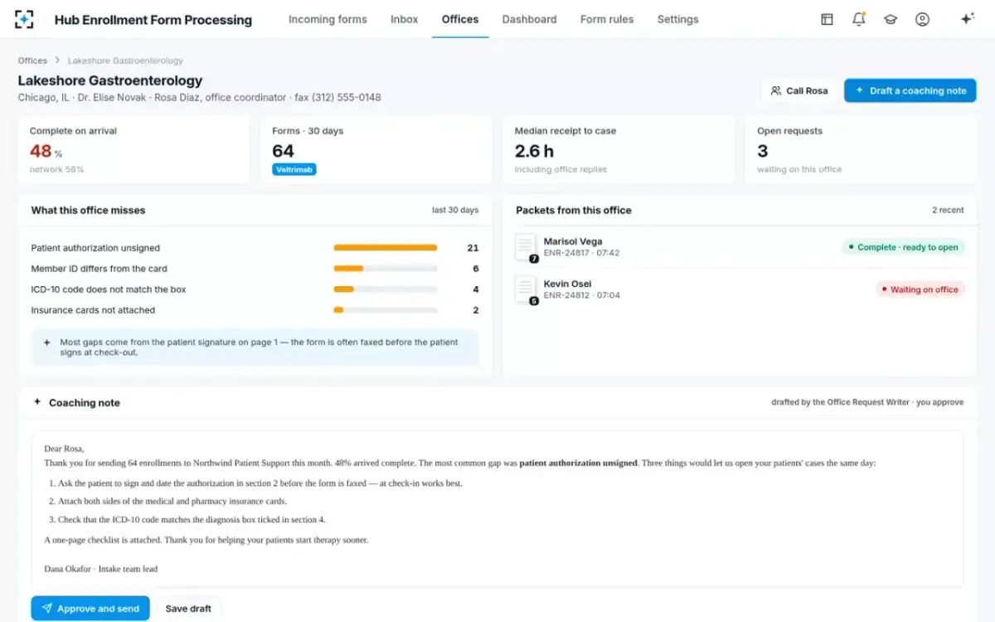Click network 58% text
The image size is (995, 622).
(x=56, y=169)
